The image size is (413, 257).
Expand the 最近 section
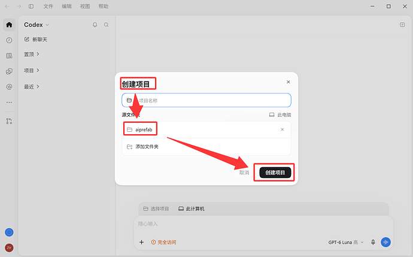click(32, 87)
